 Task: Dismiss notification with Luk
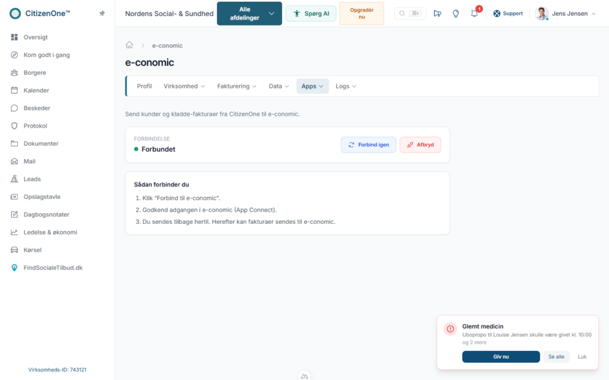point(582,357)
